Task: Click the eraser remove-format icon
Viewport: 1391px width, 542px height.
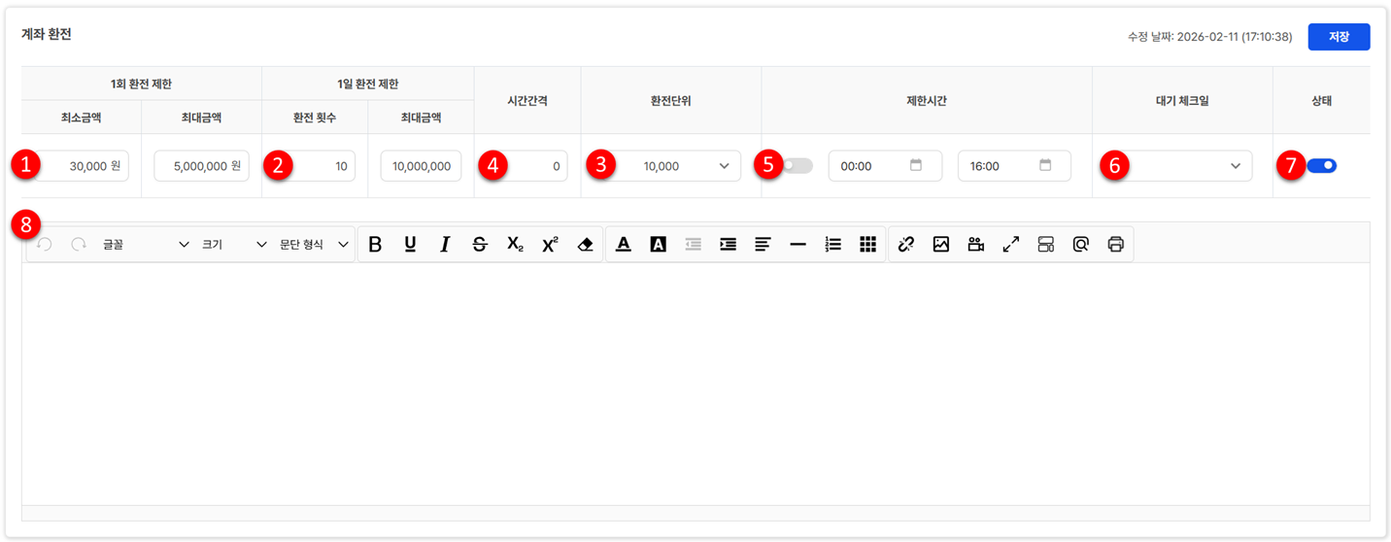Action: pos(585,245)
